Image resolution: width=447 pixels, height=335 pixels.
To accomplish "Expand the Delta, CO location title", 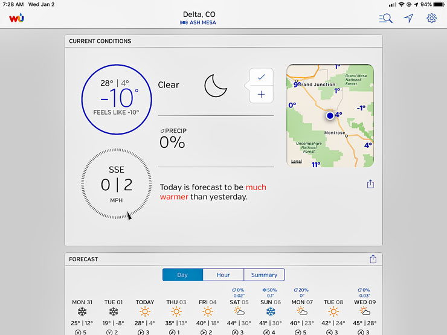I will coord(199,14).
